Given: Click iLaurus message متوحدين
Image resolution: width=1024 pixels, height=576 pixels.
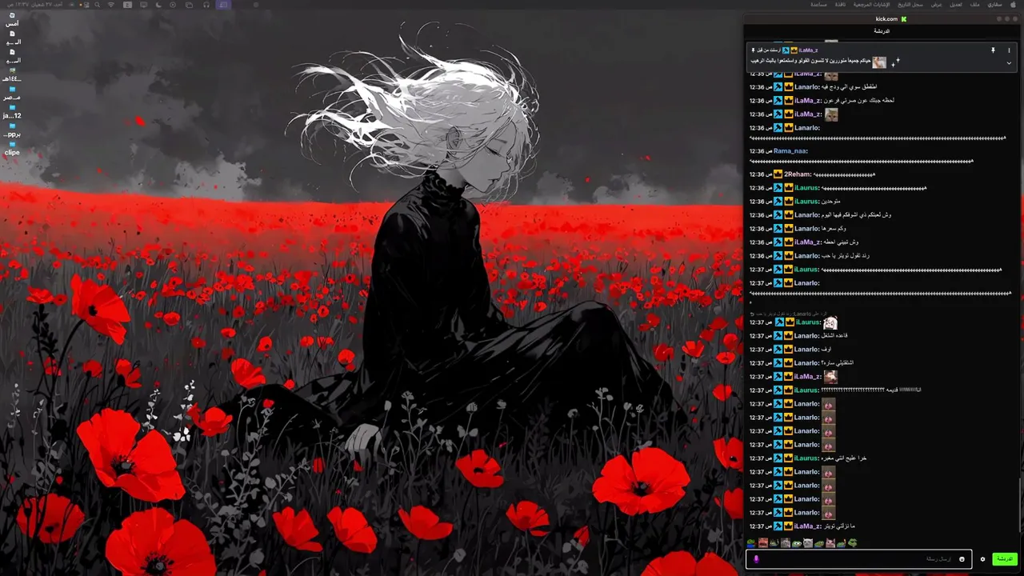Looking at the screenshot, I should pos(831,202).
